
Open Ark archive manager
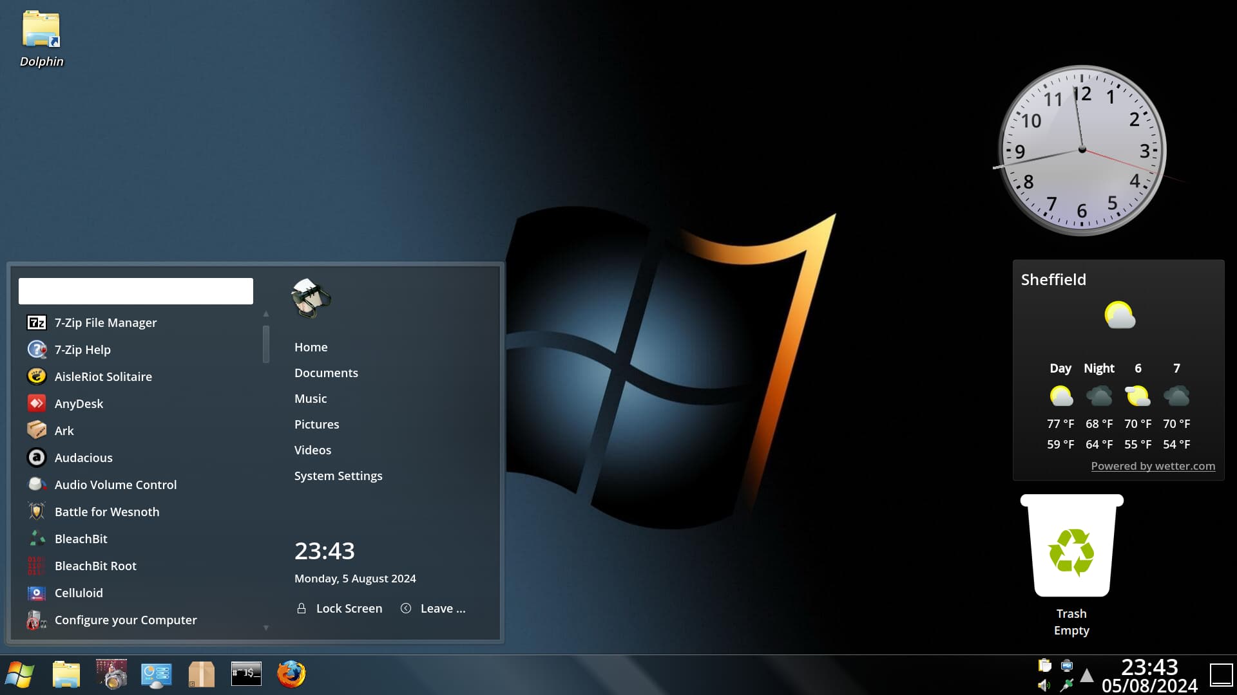click(139, 431)
